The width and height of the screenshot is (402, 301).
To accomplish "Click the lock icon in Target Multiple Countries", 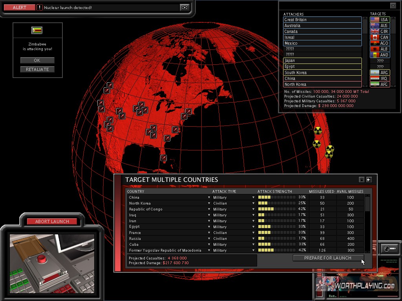I will pos(362,180).
